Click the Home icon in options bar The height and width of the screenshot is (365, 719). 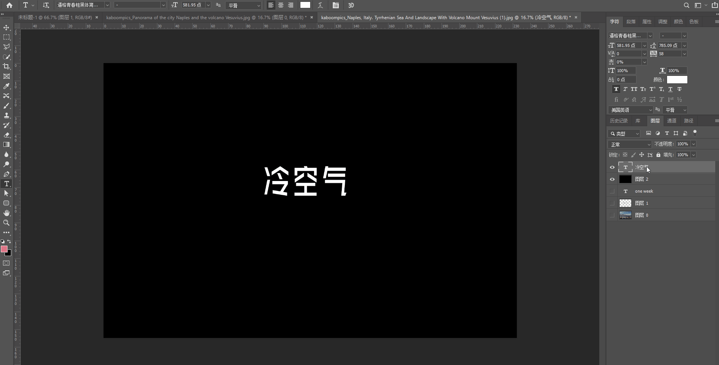pos(9,5)
